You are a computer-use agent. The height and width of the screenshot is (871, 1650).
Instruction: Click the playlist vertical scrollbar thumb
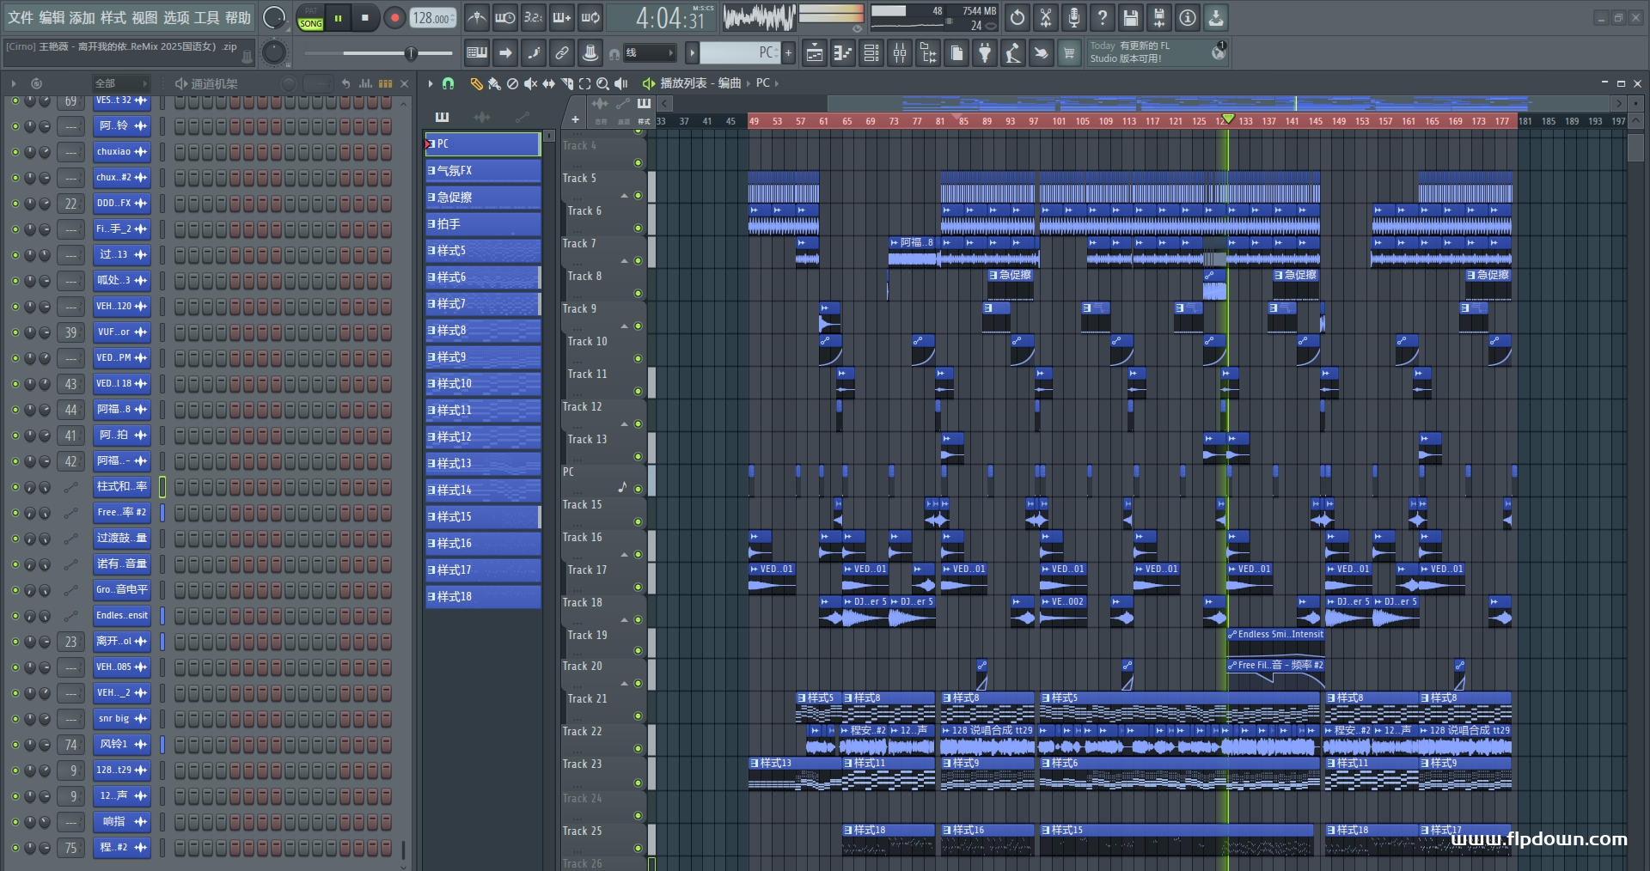[1636, 148]
